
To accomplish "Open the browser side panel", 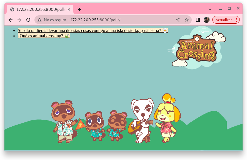I will click(x=198, y=20).
